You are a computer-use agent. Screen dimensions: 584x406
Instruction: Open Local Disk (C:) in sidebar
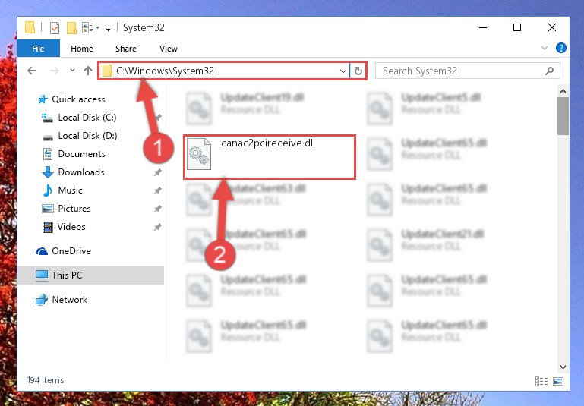(79, 118)
